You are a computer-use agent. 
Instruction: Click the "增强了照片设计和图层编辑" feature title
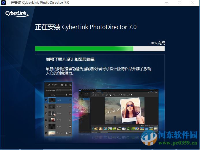tap(70, 59)
